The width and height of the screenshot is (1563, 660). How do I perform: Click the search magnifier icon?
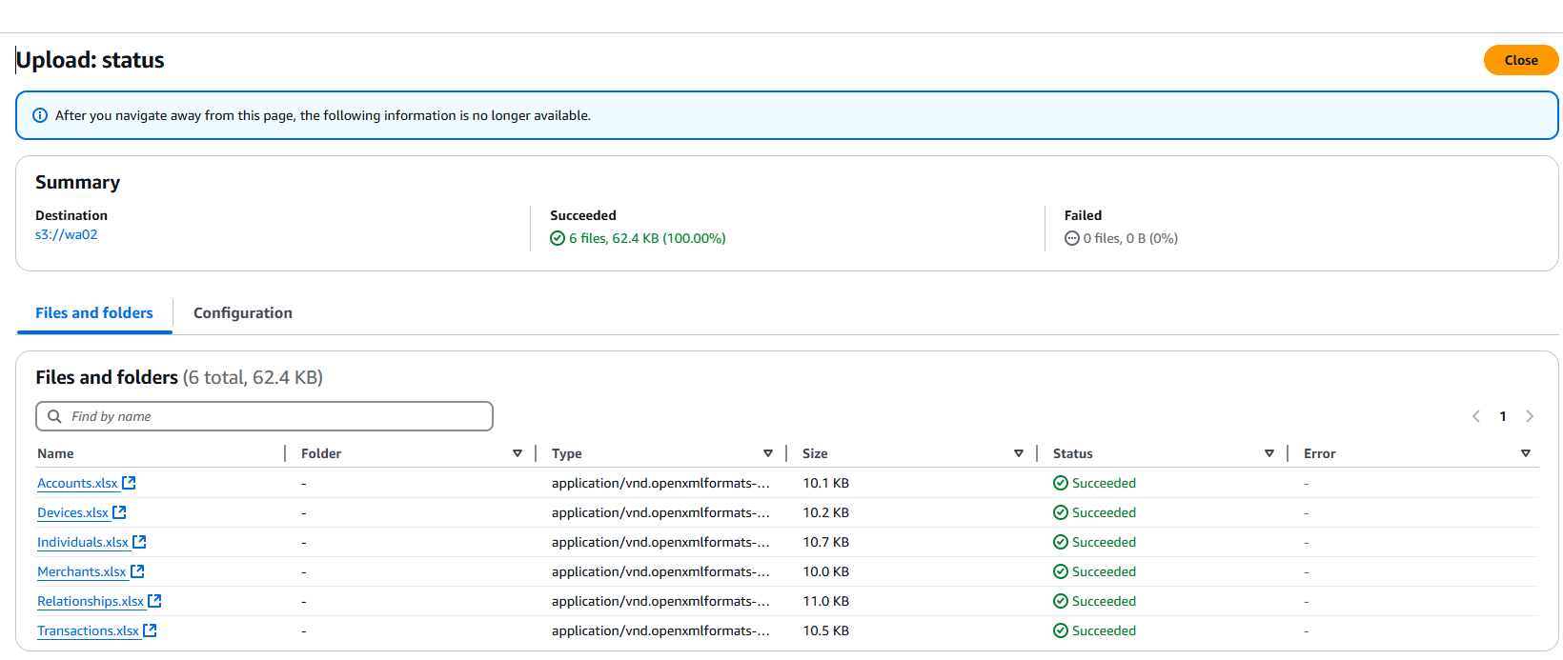coord(55,416)
